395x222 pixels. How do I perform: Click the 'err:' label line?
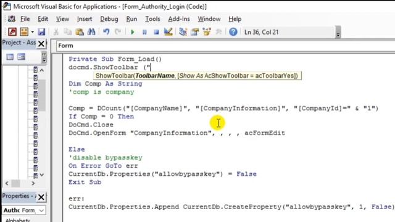coord(77,199)
